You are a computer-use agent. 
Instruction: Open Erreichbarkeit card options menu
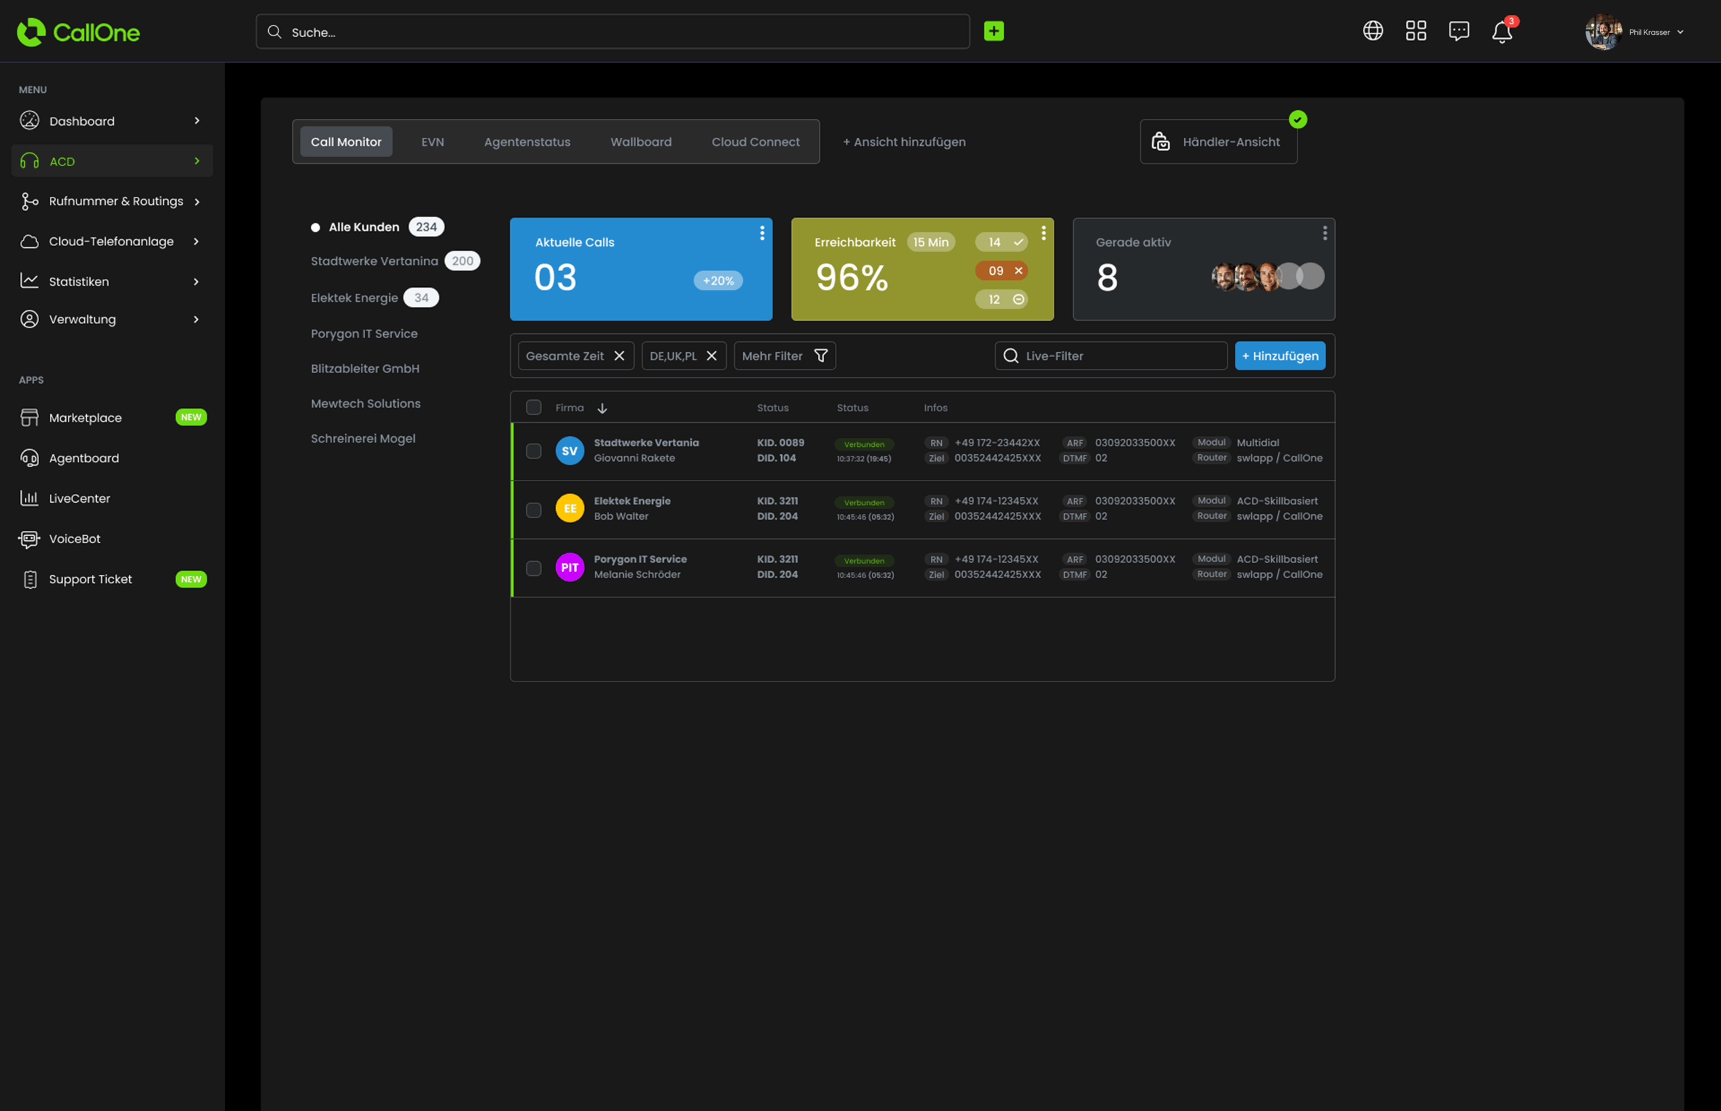click(1043, 233)
